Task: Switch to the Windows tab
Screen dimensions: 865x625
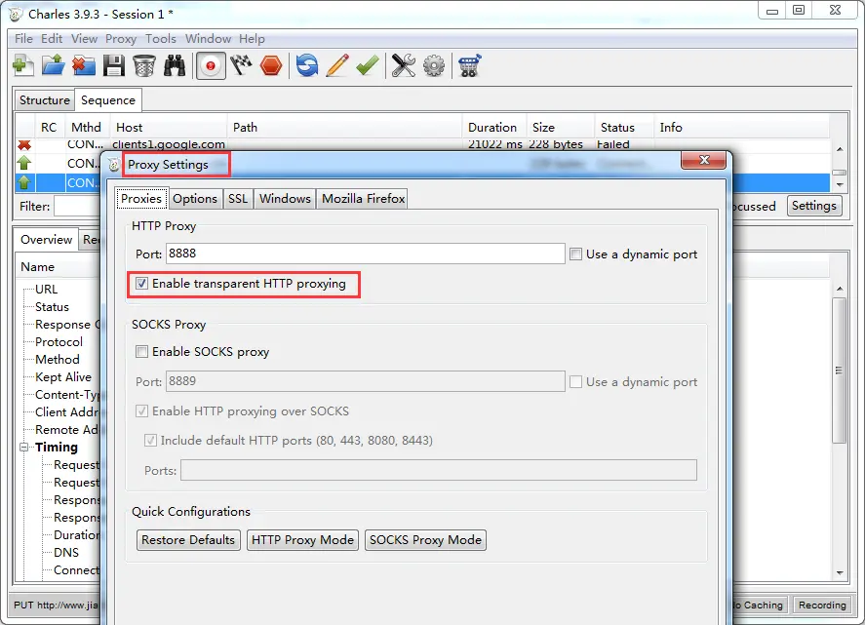Action: click(285, 199)
